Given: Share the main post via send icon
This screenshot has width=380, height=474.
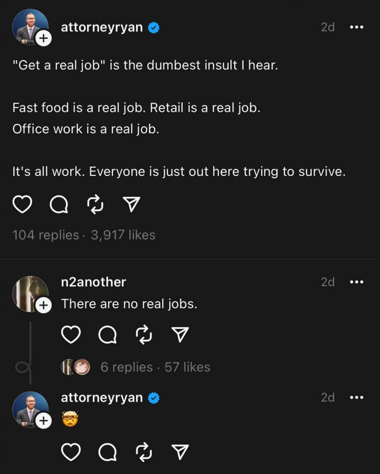Looking at the screenshot, I should (131, 204).
